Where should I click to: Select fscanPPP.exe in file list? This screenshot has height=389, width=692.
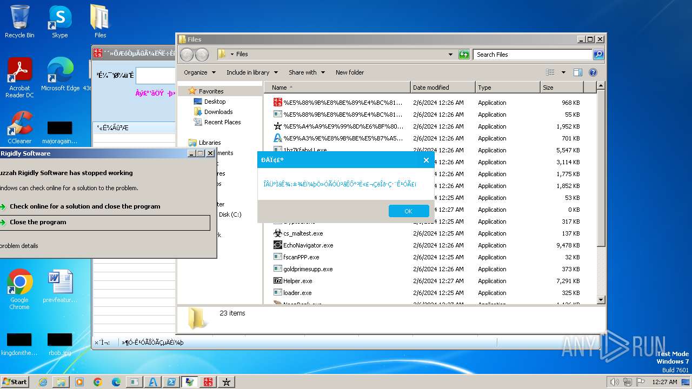[301, 257]
